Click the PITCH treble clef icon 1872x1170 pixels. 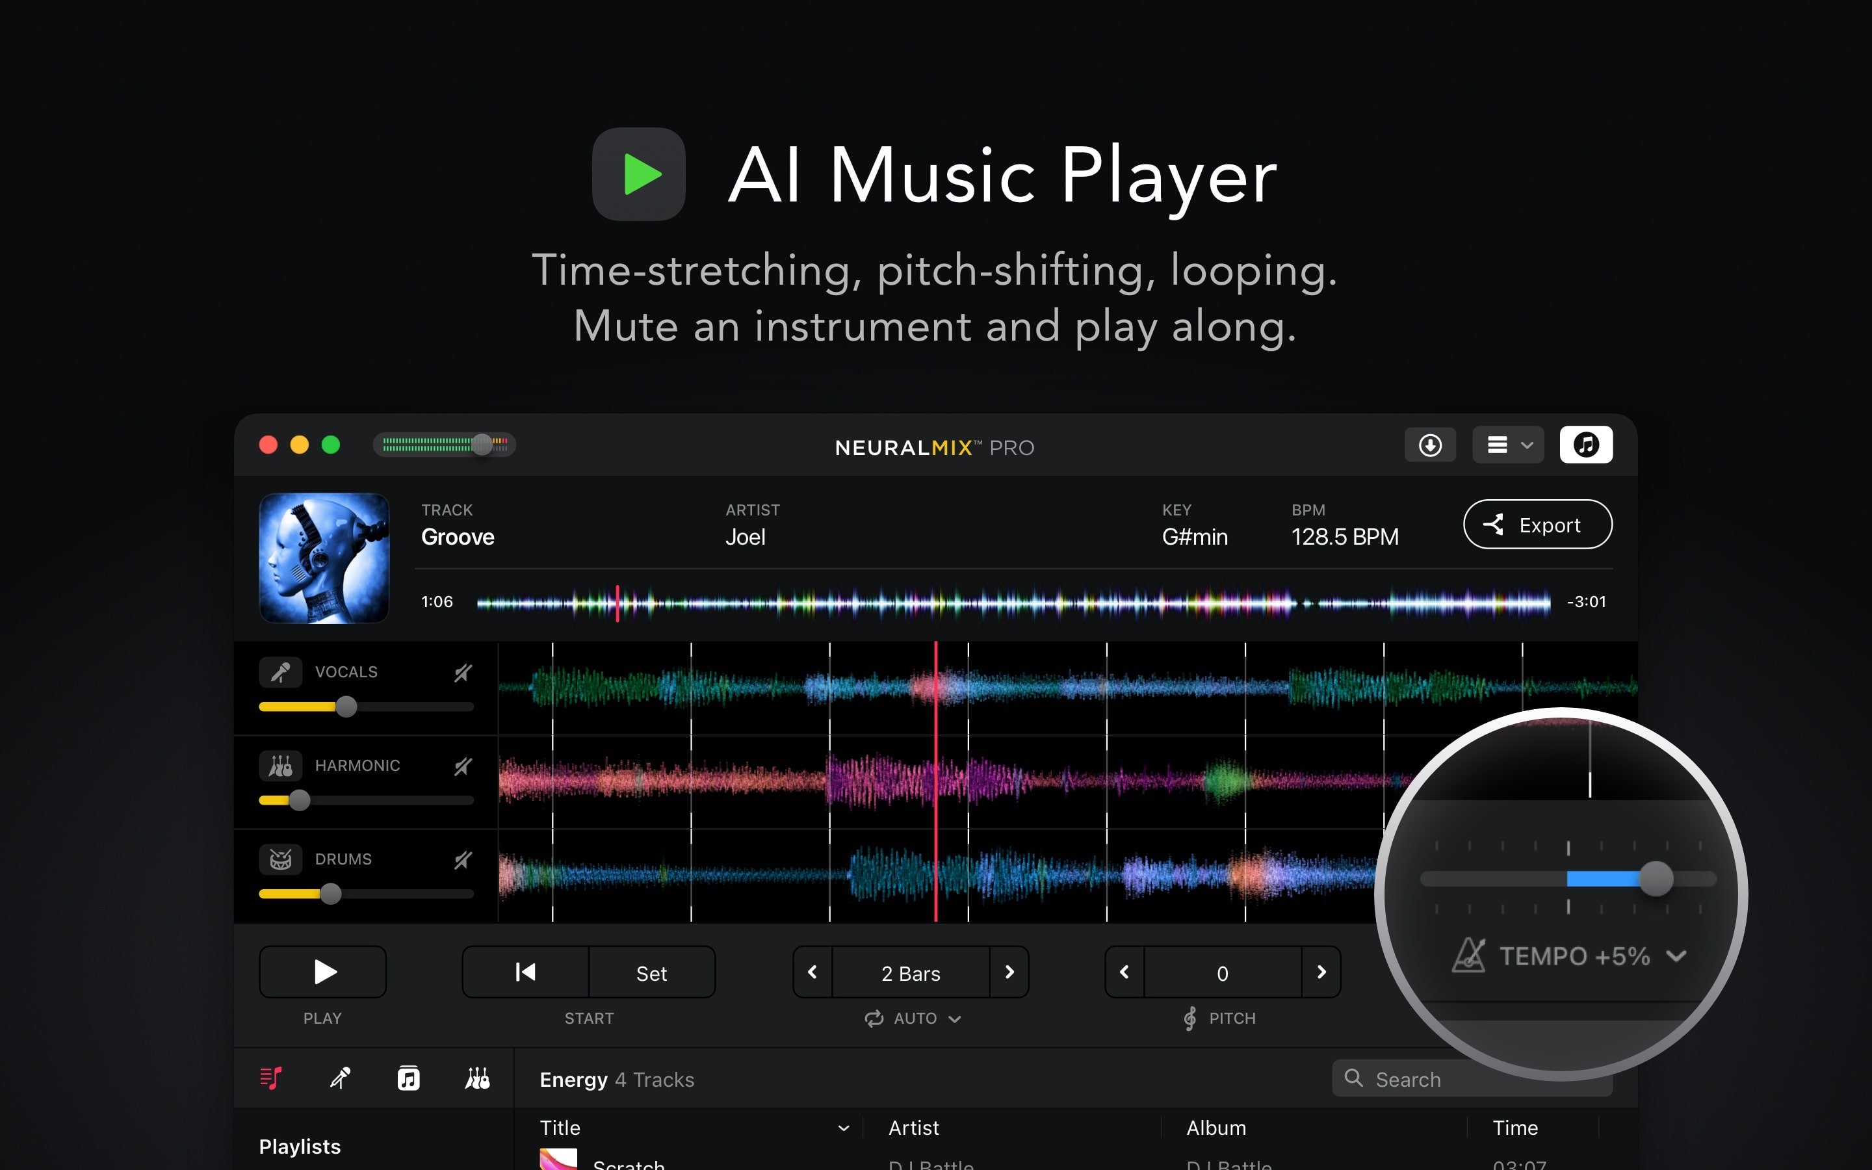[1189, 1019]
